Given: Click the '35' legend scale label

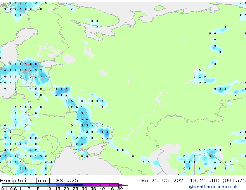Looking at the screenshot, I should tap(93, 188).
